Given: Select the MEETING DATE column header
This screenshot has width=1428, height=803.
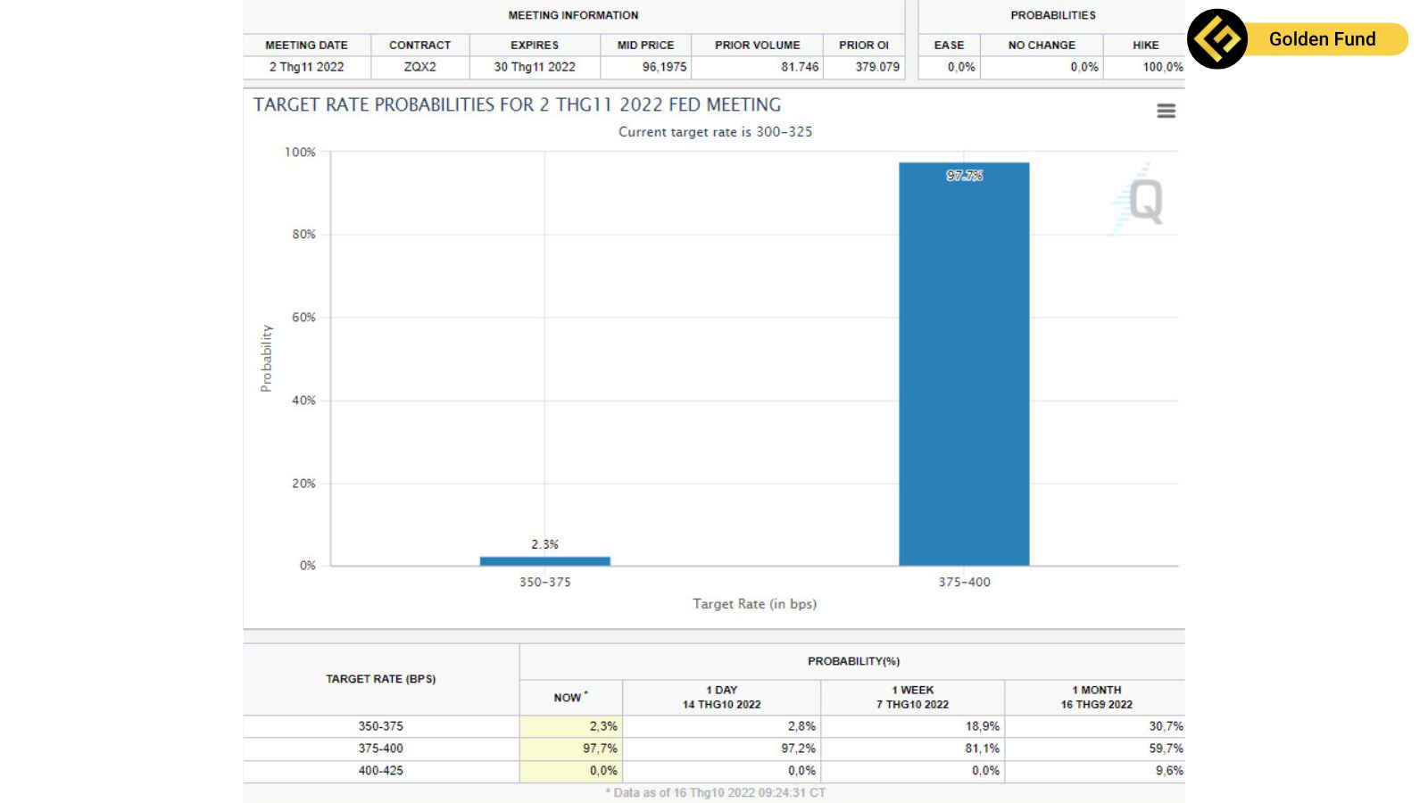Looking at the screenshot, I should pos(306,45).
